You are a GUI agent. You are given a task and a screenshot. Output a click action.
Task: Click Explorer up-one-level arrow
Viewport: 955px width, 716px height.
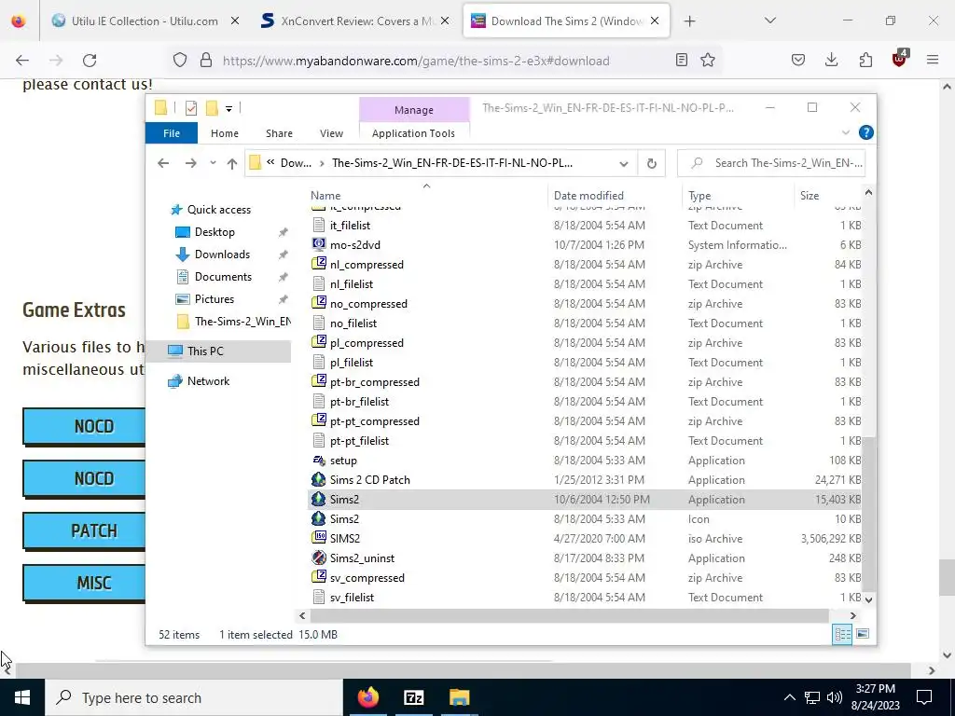232,163
